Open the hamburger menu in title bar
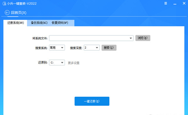The image size is (188, 115). (166, 3)
